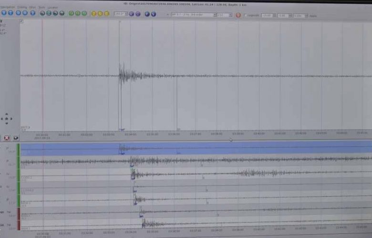Click the icon beside the red X button

pos(15,138)
